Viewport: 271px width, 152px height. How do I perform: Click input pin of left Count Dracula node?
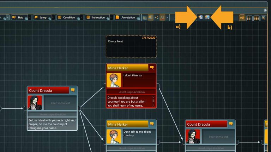(25, 108)
